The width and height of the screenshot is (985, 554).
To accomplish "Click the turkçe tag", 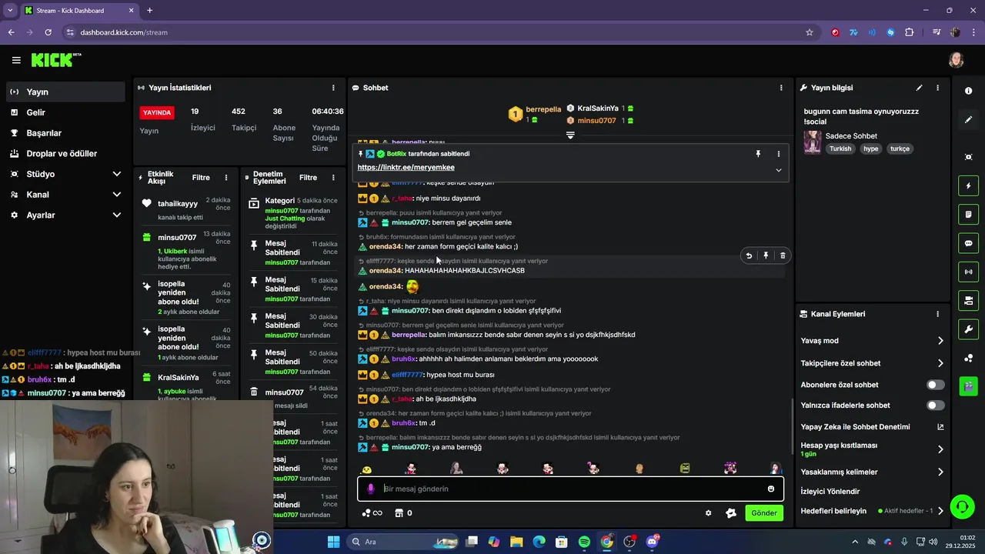I will pyautogui.click(x=900, y=149).
